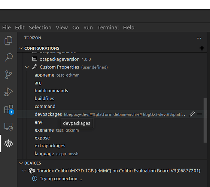Click the Custom Properties wrench icon
Screen dimensions: 210x187
click(x=35, y=67)
